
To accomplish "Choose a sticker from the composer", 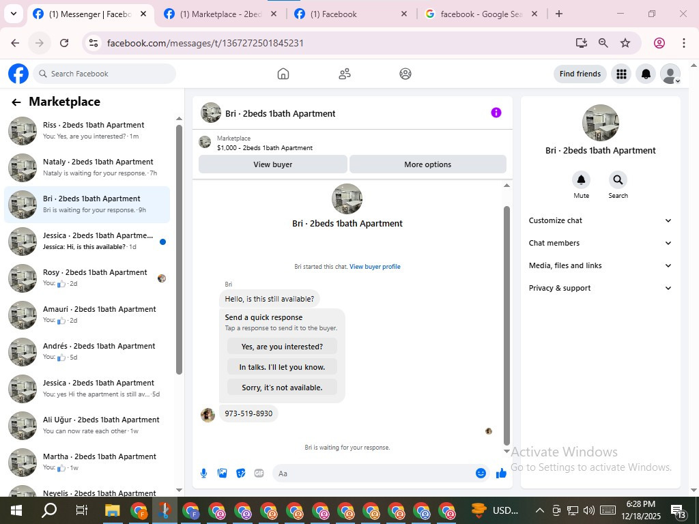I will [x=241, y=474].
